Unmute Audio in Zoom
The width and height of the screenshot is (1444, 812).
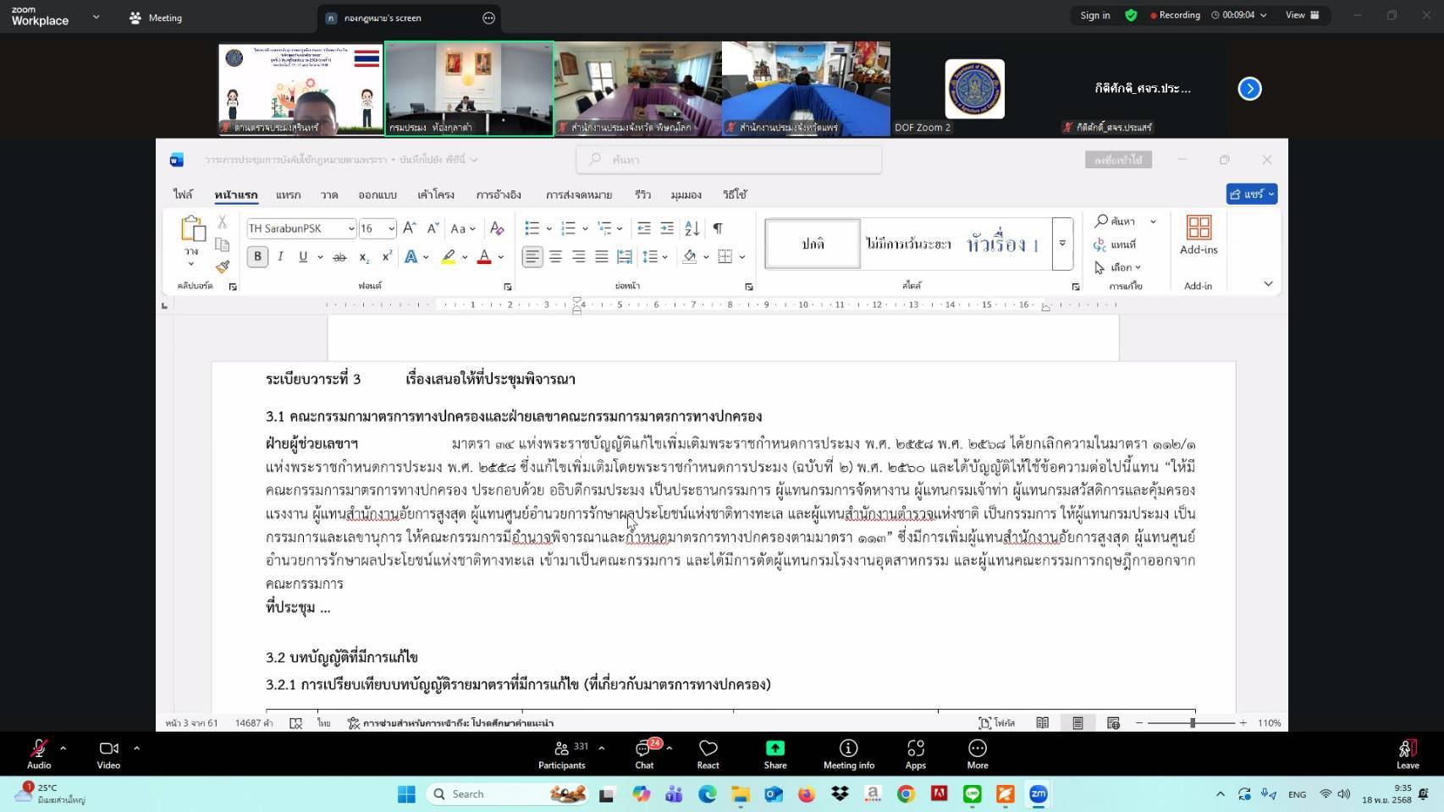coord(38,752)
